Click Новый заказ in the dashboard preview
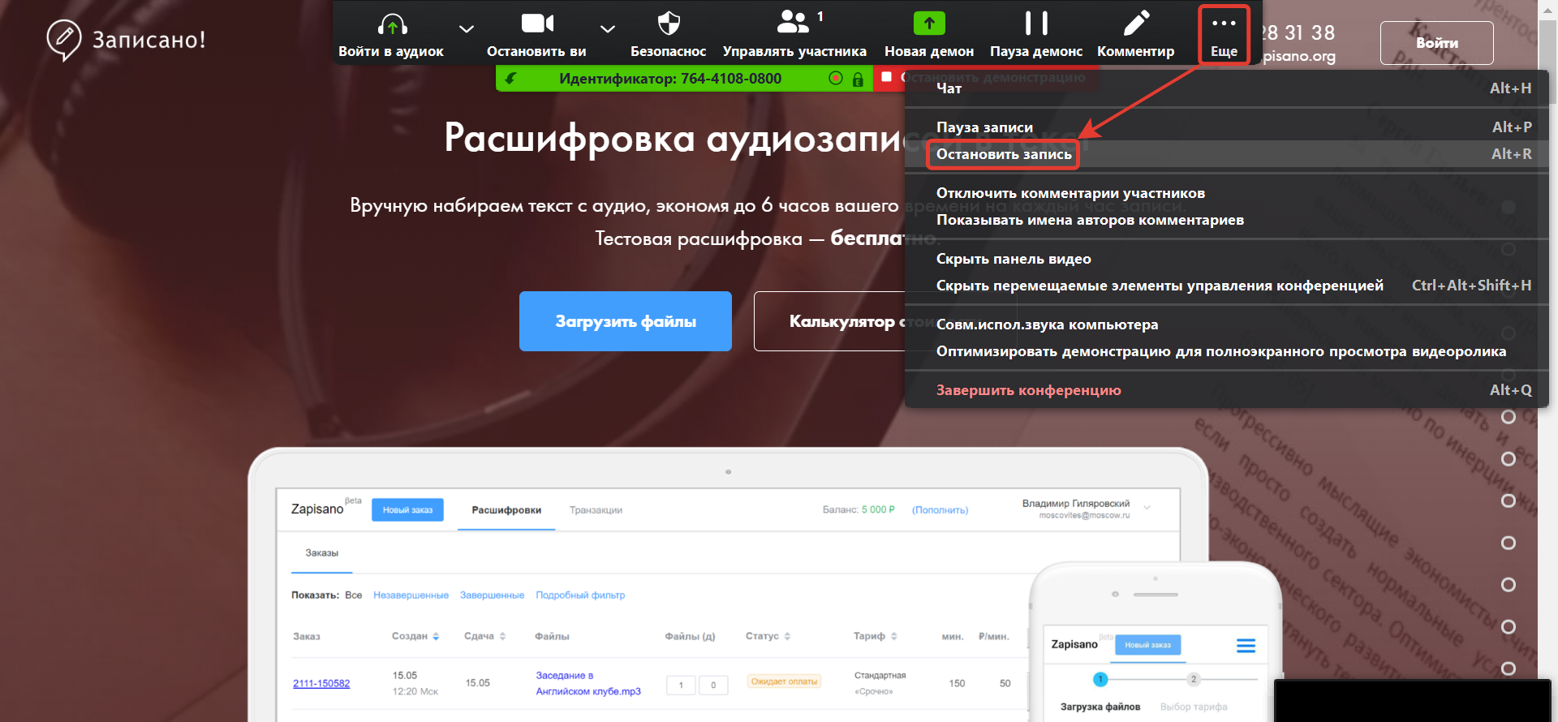The image size is (1558, 722). click(407, 509)
